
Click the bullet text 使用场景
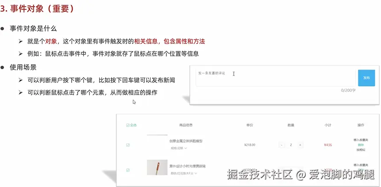[x=23, y=67]
